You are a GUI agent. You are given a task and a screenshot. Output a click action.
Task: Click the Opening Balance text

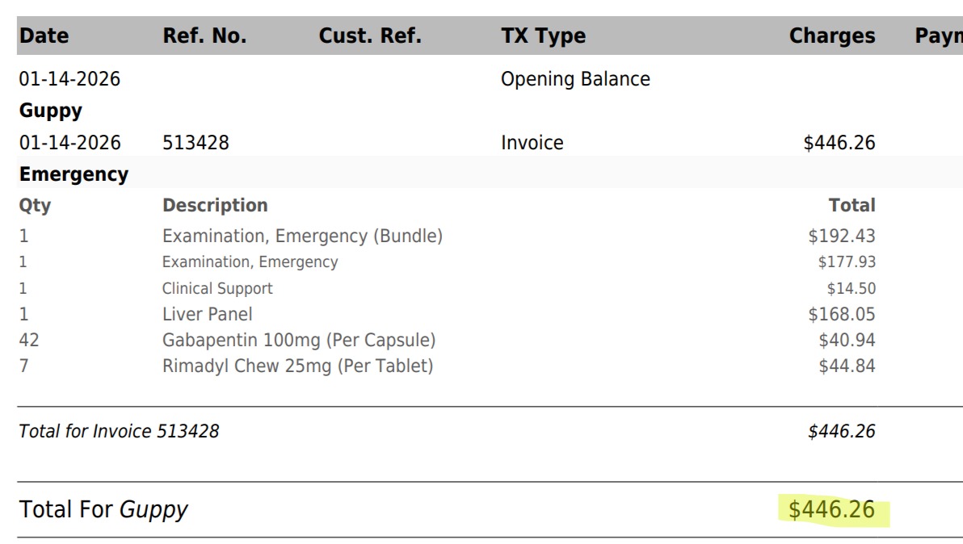coord(575,79)
